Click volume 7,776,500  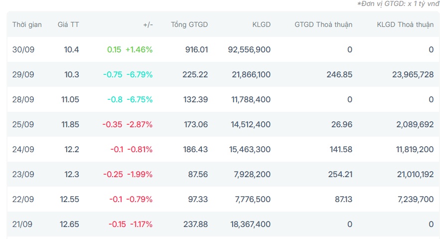253,200
